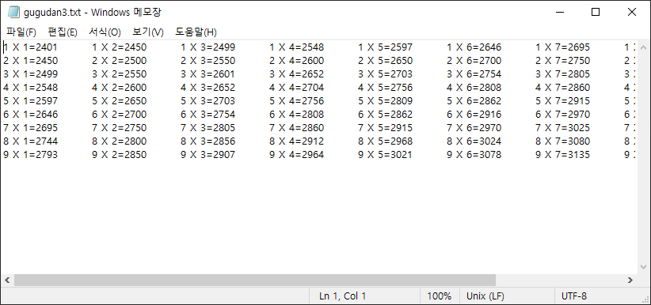Click the text '8 X 6=3024'

coord(474,141)
